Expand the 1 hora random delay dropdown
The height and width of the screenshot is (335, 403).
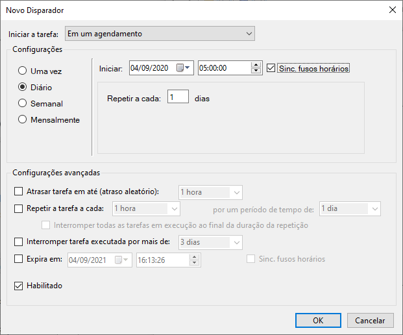tap(210, 192)
